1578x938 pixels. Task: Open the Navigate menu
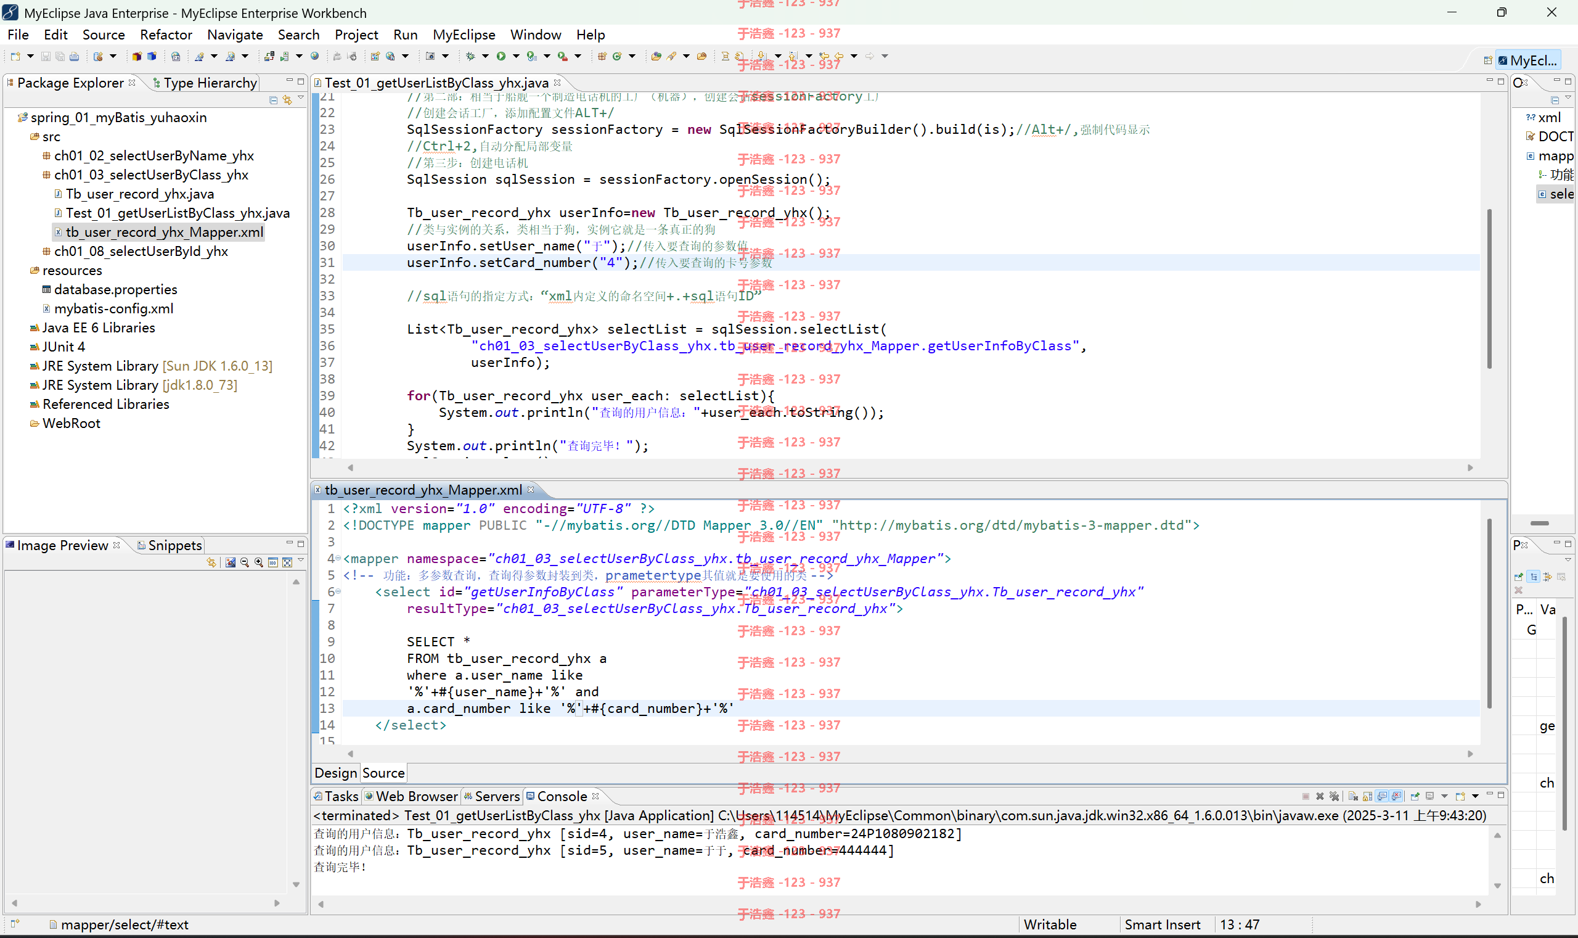[235, 35]
